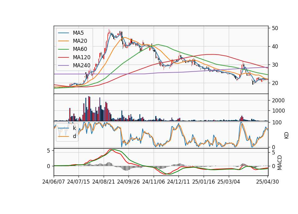Viewport: 298px width, 214px height.
Task: Click the 25/01/16 date tick label
Action: [x=204, y=182]
